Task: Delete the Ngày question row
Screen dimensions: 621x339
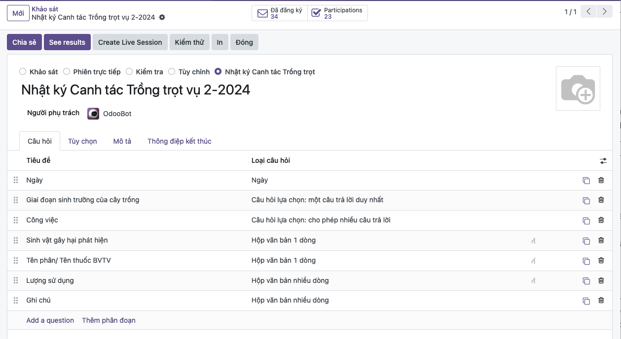Action: (x=601, y=180)
